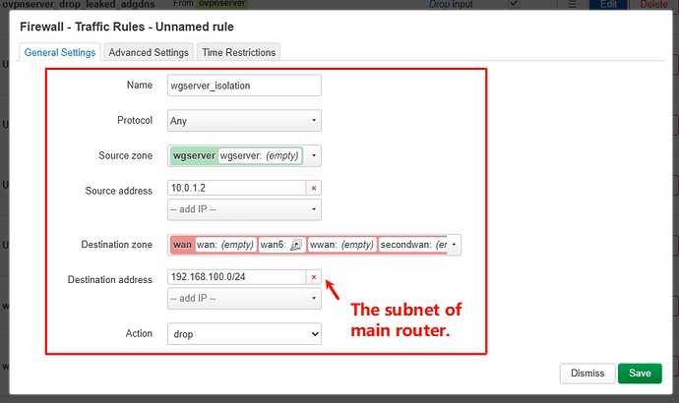This screenshot has width=679, height=403.
Task: Remove the 10.0.1.2 source address entry
Action: [314, 189]
